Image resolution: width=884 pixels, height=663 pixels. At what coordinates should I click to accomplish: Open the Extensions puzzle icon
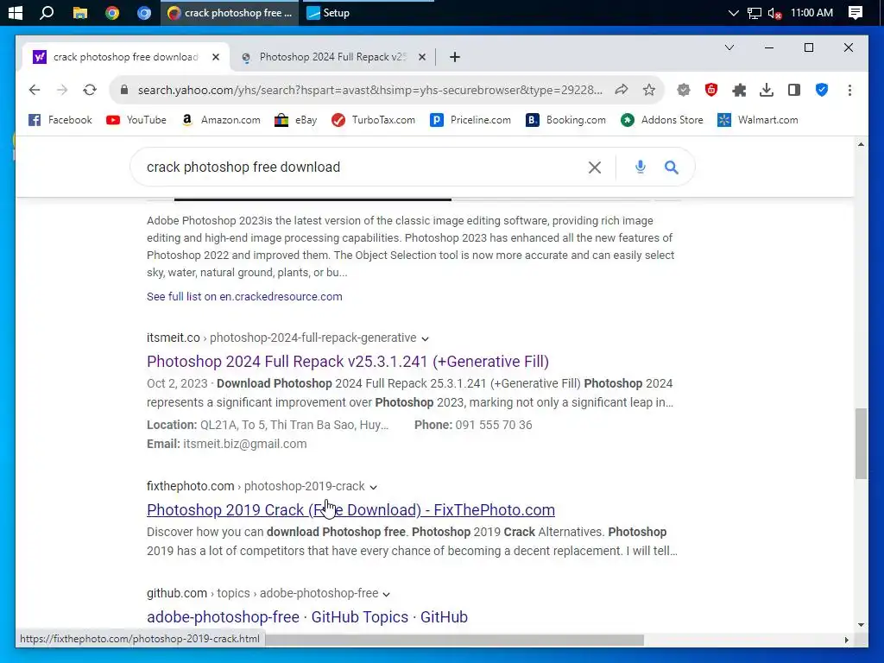click(739, 90)
